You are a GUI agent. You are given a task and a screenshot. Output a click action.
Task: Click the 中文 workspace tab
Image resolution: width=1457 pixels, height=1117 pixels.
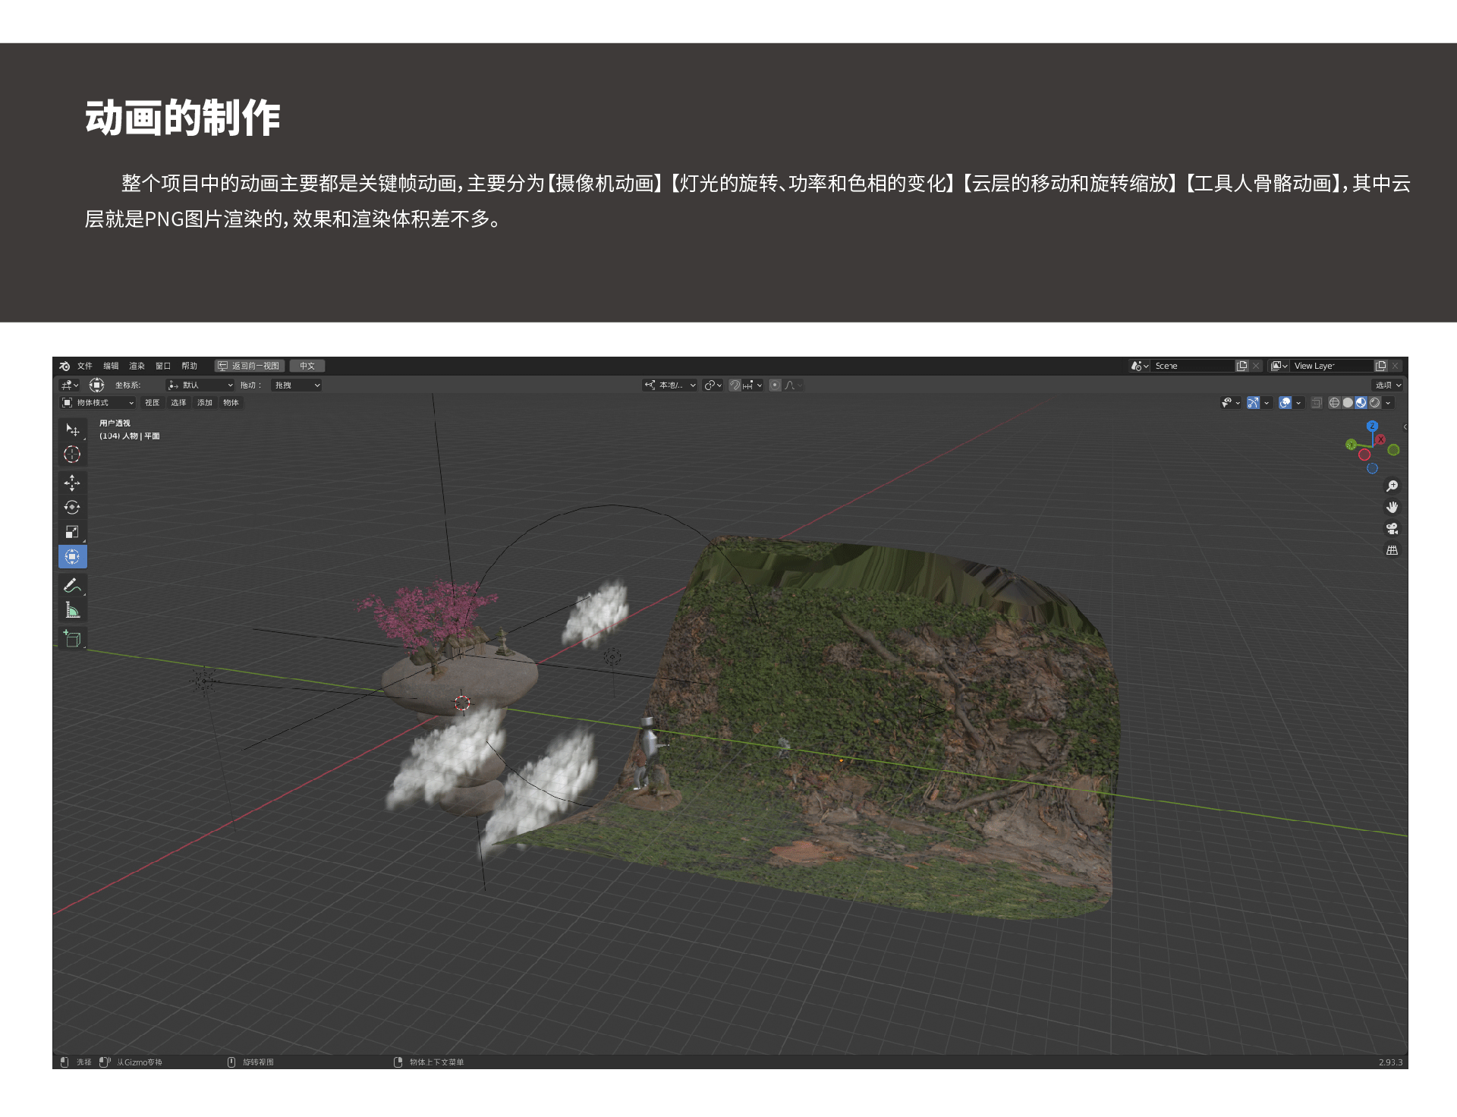tap(307, 366)
